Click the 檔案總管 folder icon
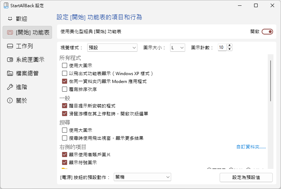 click(x=10, y=73)
